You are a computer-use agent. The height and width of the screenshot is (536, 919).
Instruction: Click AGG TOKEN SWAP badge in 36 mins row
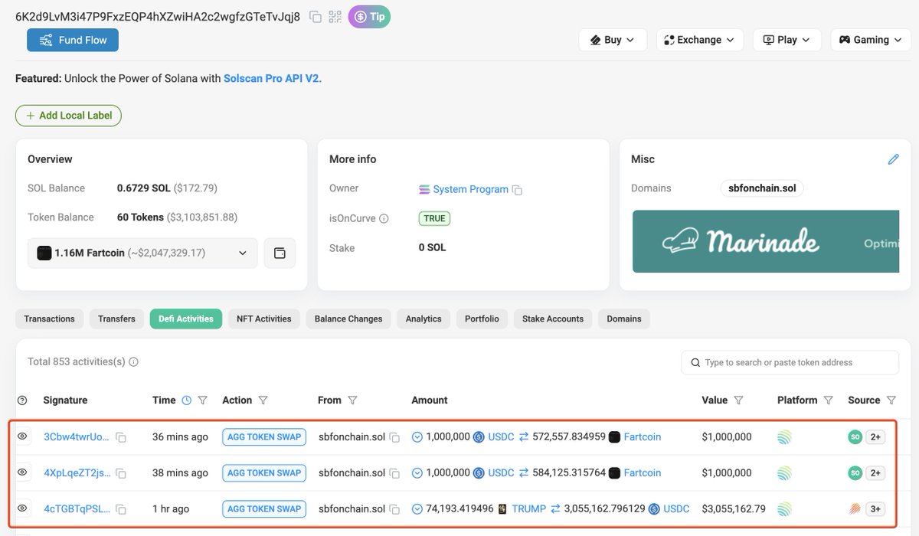coord(264,436)
